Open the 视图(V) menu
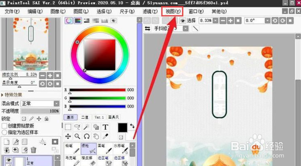Viewport: 301px width, 166px height. (x=173, y=11)
